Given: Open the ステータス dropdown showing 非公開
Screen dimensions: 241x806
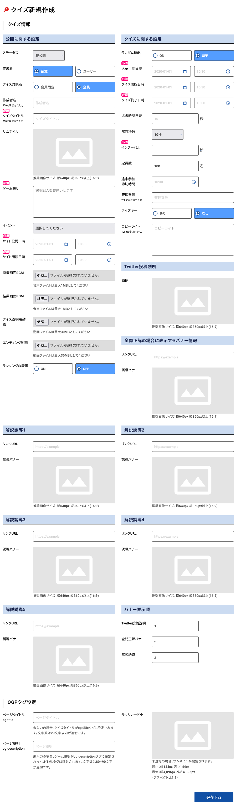Looking at the screenshot, I should (x=49, y=56).
